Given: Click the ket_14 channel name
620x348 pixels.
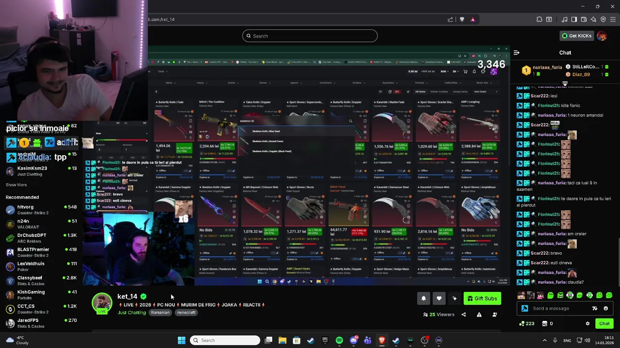Looking at the screenshot, I should [x=127, y=296].
